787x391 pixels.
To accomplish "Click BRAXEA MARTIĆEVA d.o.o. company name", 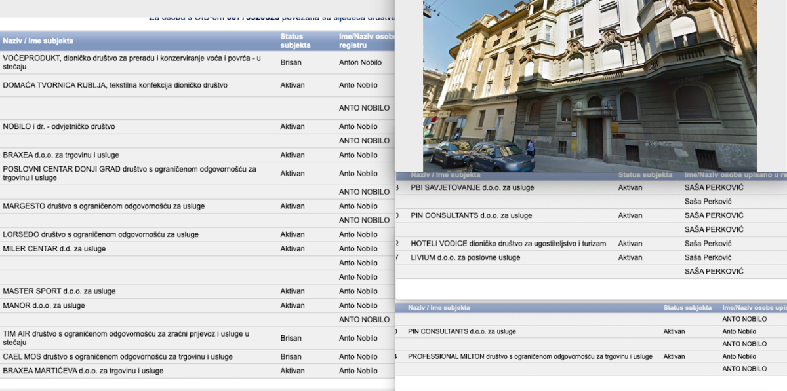I will pyautogui.click(x=83, y=371).
